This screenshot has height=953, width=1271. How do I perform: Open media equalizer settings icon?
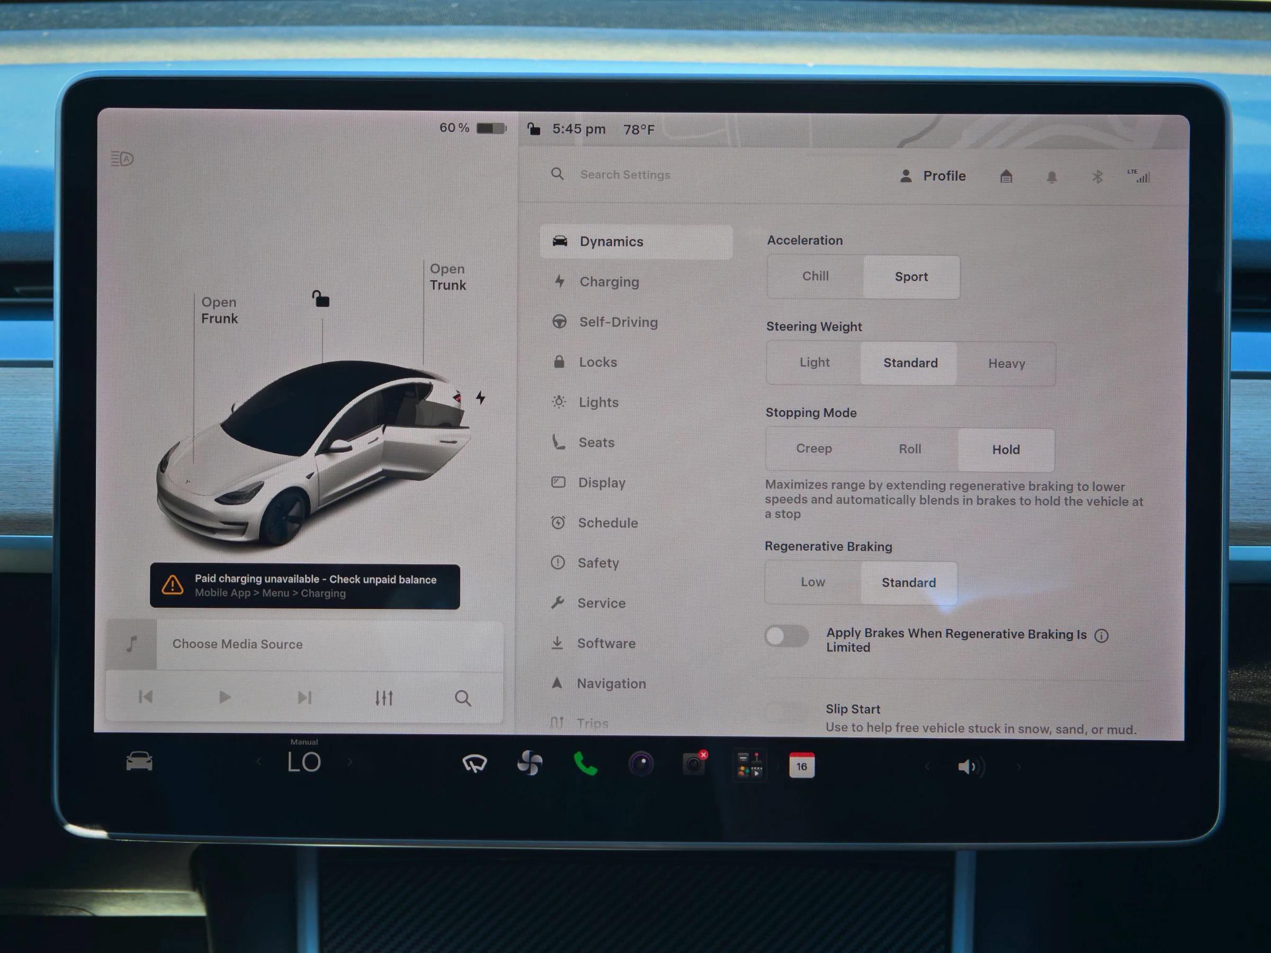(384, 698)
